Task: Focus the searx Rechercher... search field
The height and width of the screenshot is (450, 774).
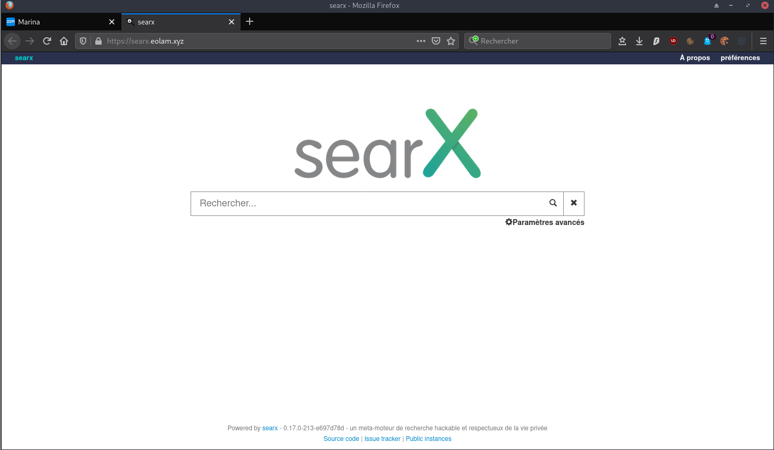Action: click(367, 203)
